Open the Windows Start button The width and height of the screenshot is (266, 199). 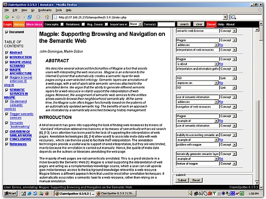tap(10, 193)
